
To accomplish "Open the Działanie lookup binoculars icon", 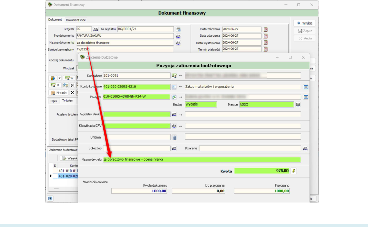I will [x=305, y=148].
